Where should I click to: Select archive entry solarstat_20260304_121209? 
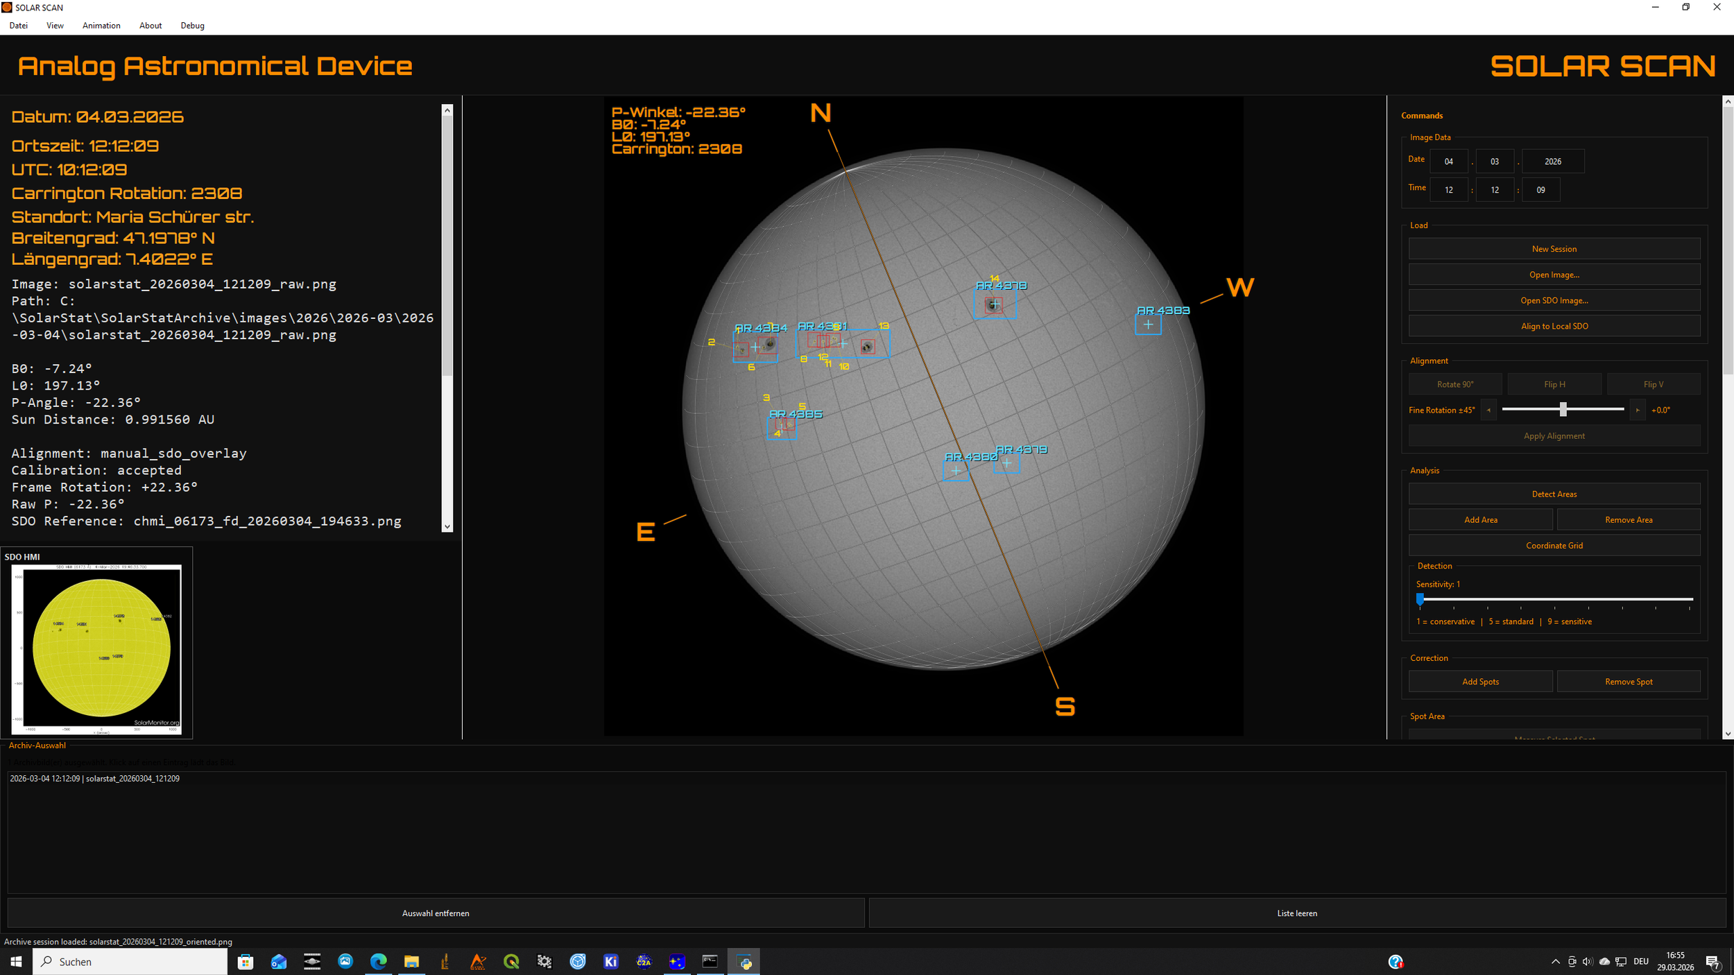click(95, 779)
